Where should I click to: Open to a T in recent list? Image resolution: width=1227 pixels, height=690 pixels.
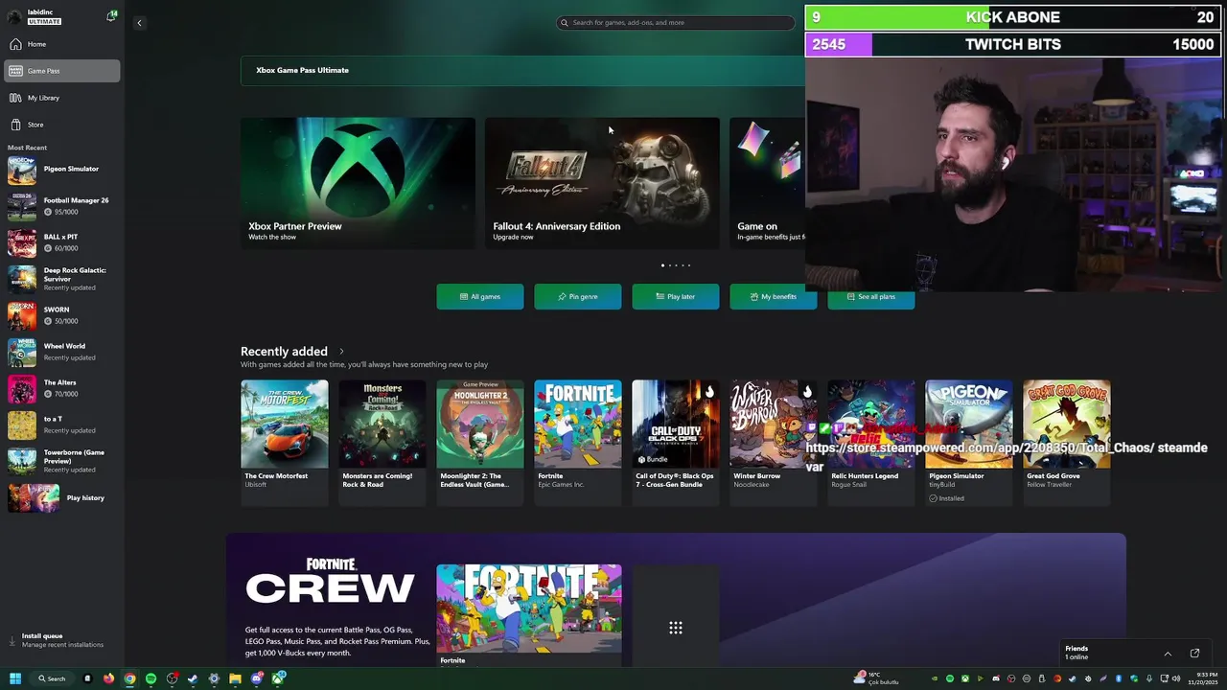[x=62, y=425]
